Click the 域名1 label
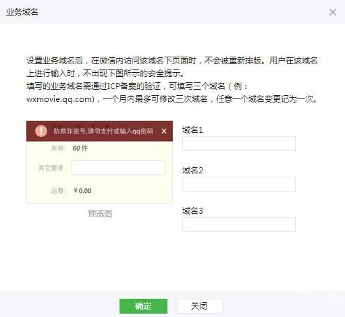The height and width of the screenshot is (317, 345). (x=192, y=130)
